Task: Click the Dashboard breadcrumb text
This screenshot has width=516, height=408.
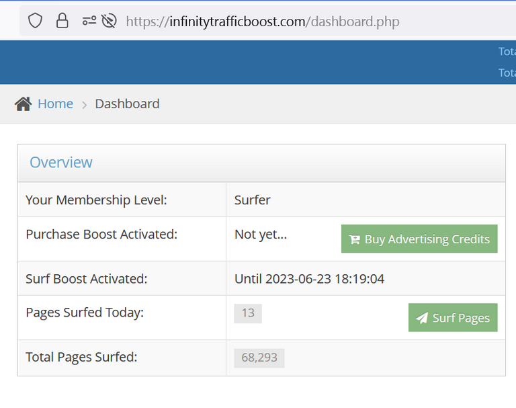Action: click(128, 104)
